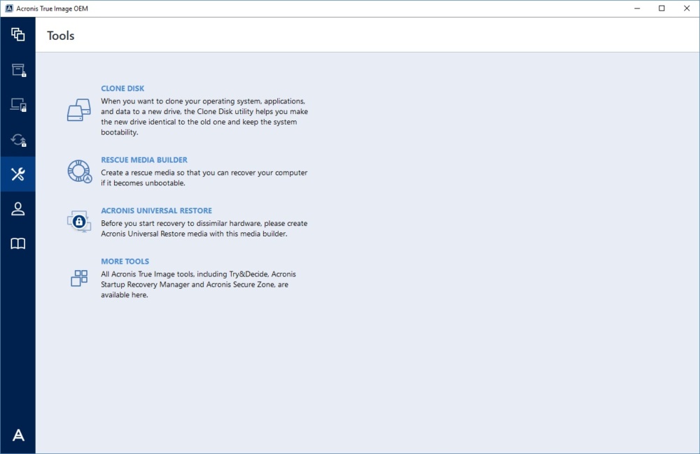The height and width of the screenshot is (454, 700).
Task: Close the Acronis True Image window
Action: (x=687, y=8)
